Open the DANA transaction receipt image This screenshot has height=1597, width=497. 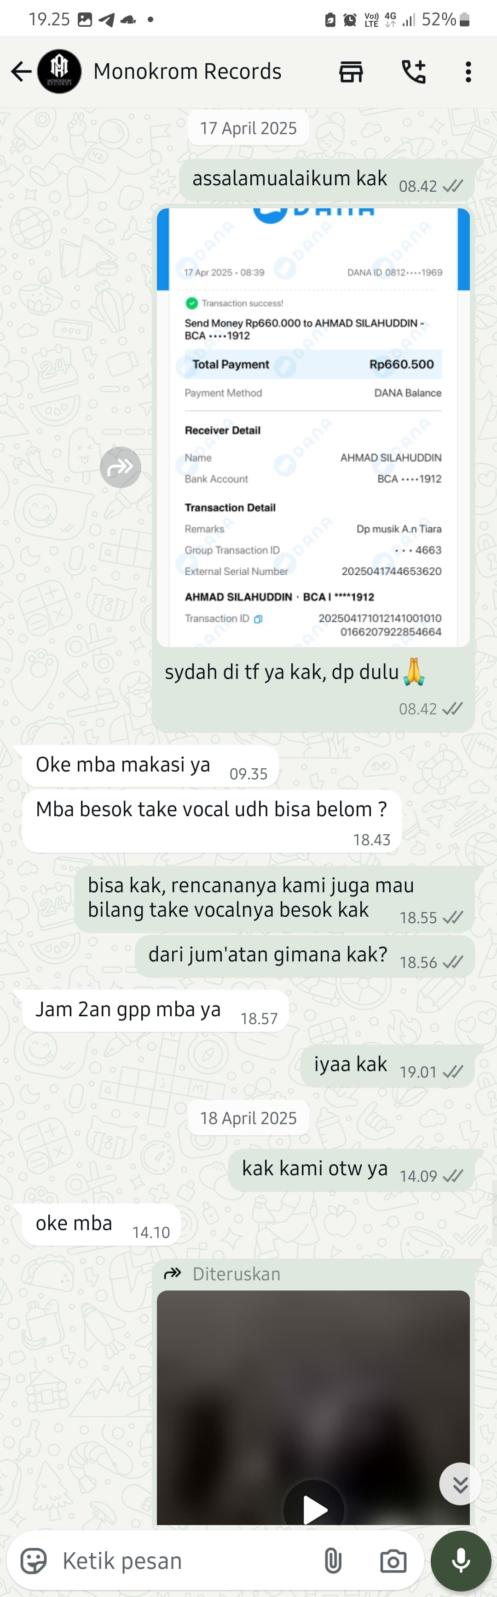[x=313, y=427]
